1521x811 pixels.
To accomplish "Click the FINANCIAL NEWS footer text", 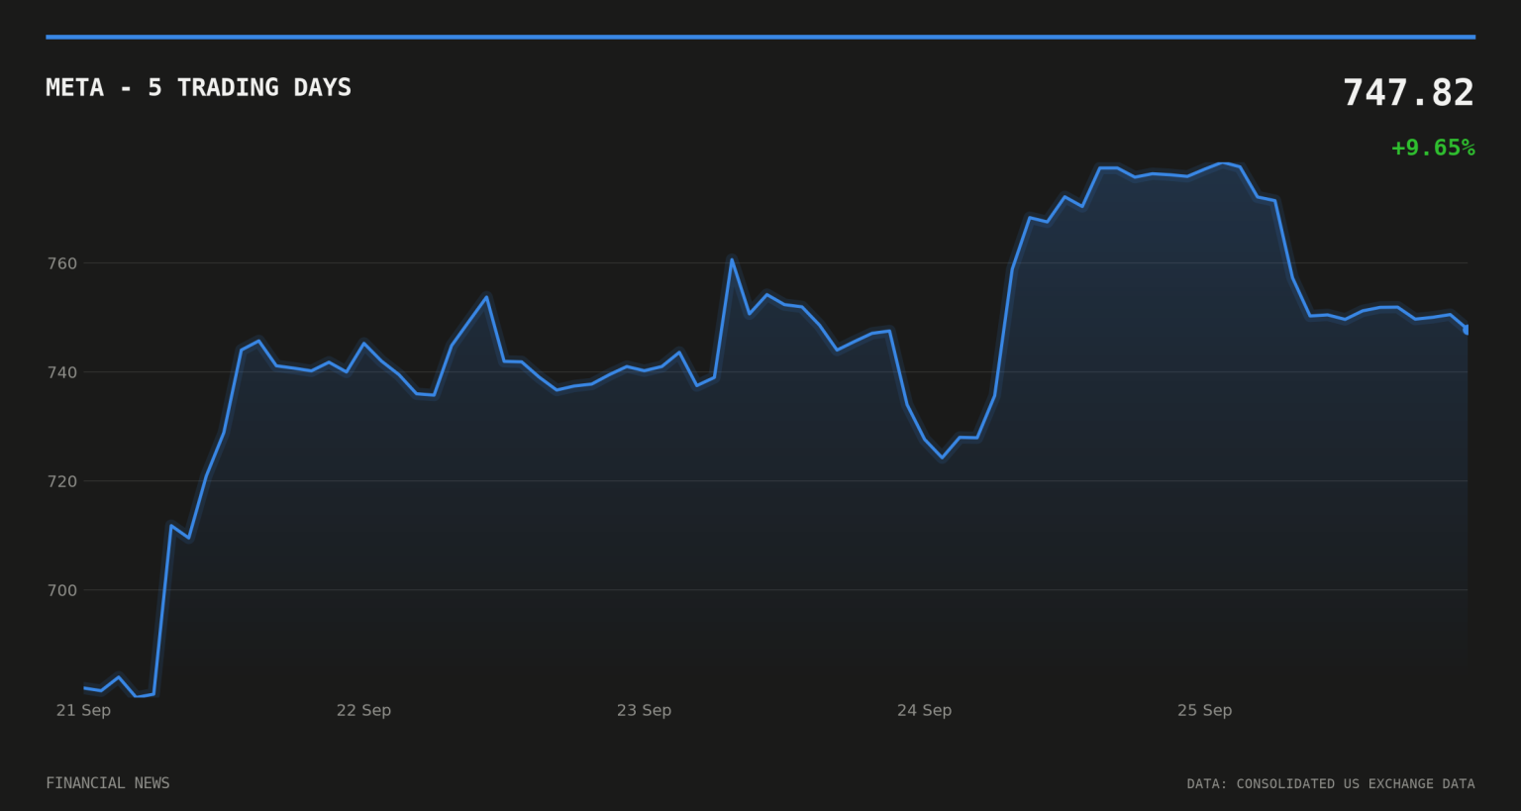I will coord(108,783).
